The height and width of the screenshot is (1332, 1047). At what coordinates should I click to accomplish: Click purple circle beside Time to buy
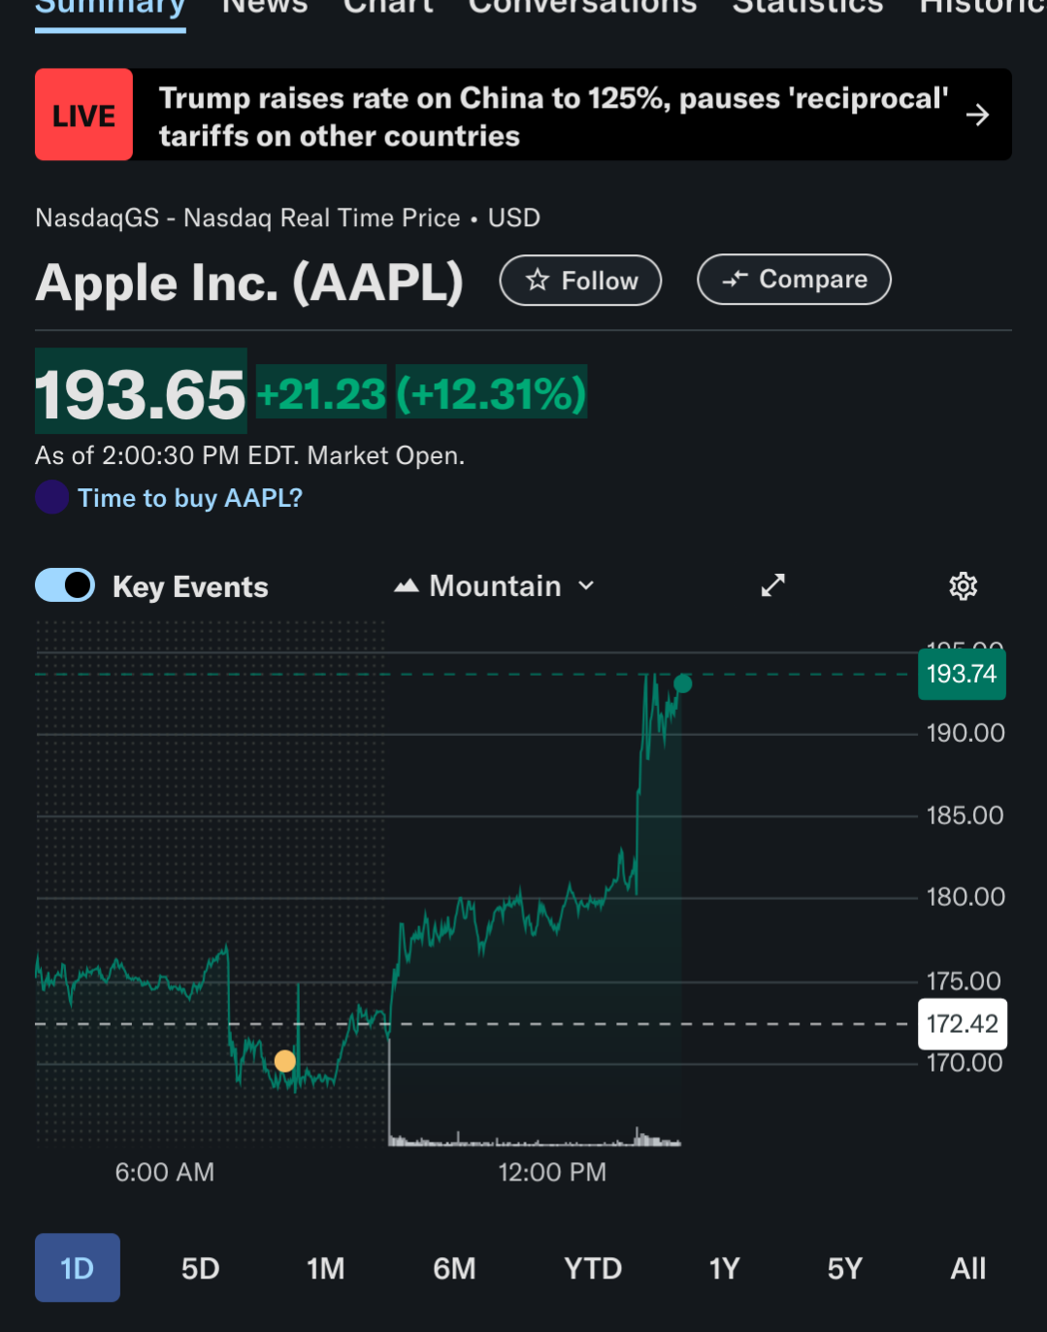pyautogui.click(x=52, y=497)
